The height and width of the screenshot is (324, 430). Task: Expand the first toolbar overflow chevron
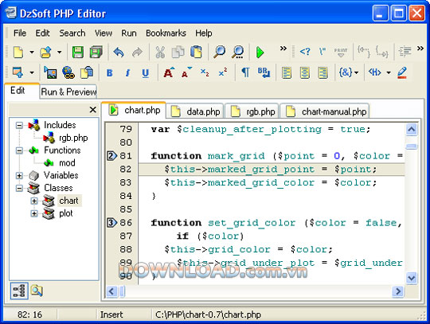(283, 49)
